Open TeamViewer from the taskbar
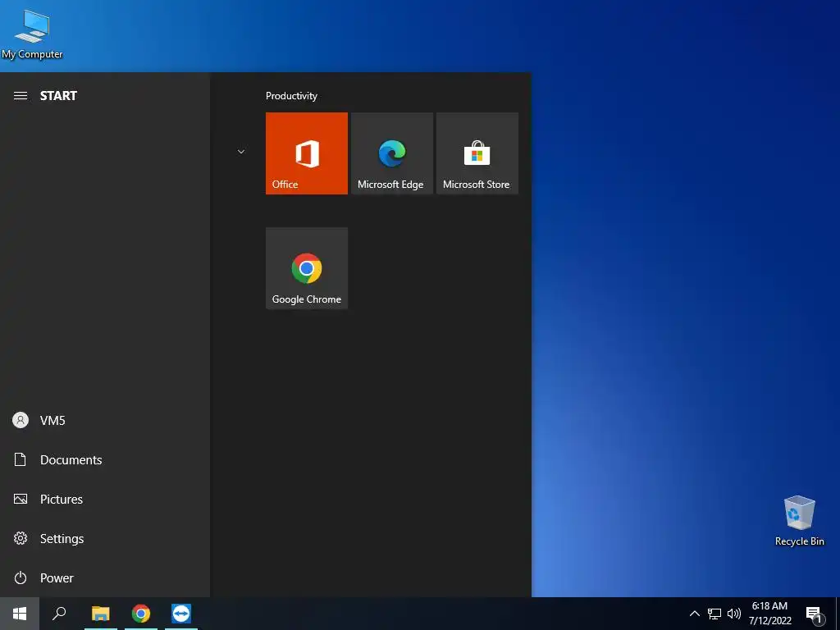Image resolution: width=840 pixels, height=630 pixels. pyautogui.click(x=181, y=614)
